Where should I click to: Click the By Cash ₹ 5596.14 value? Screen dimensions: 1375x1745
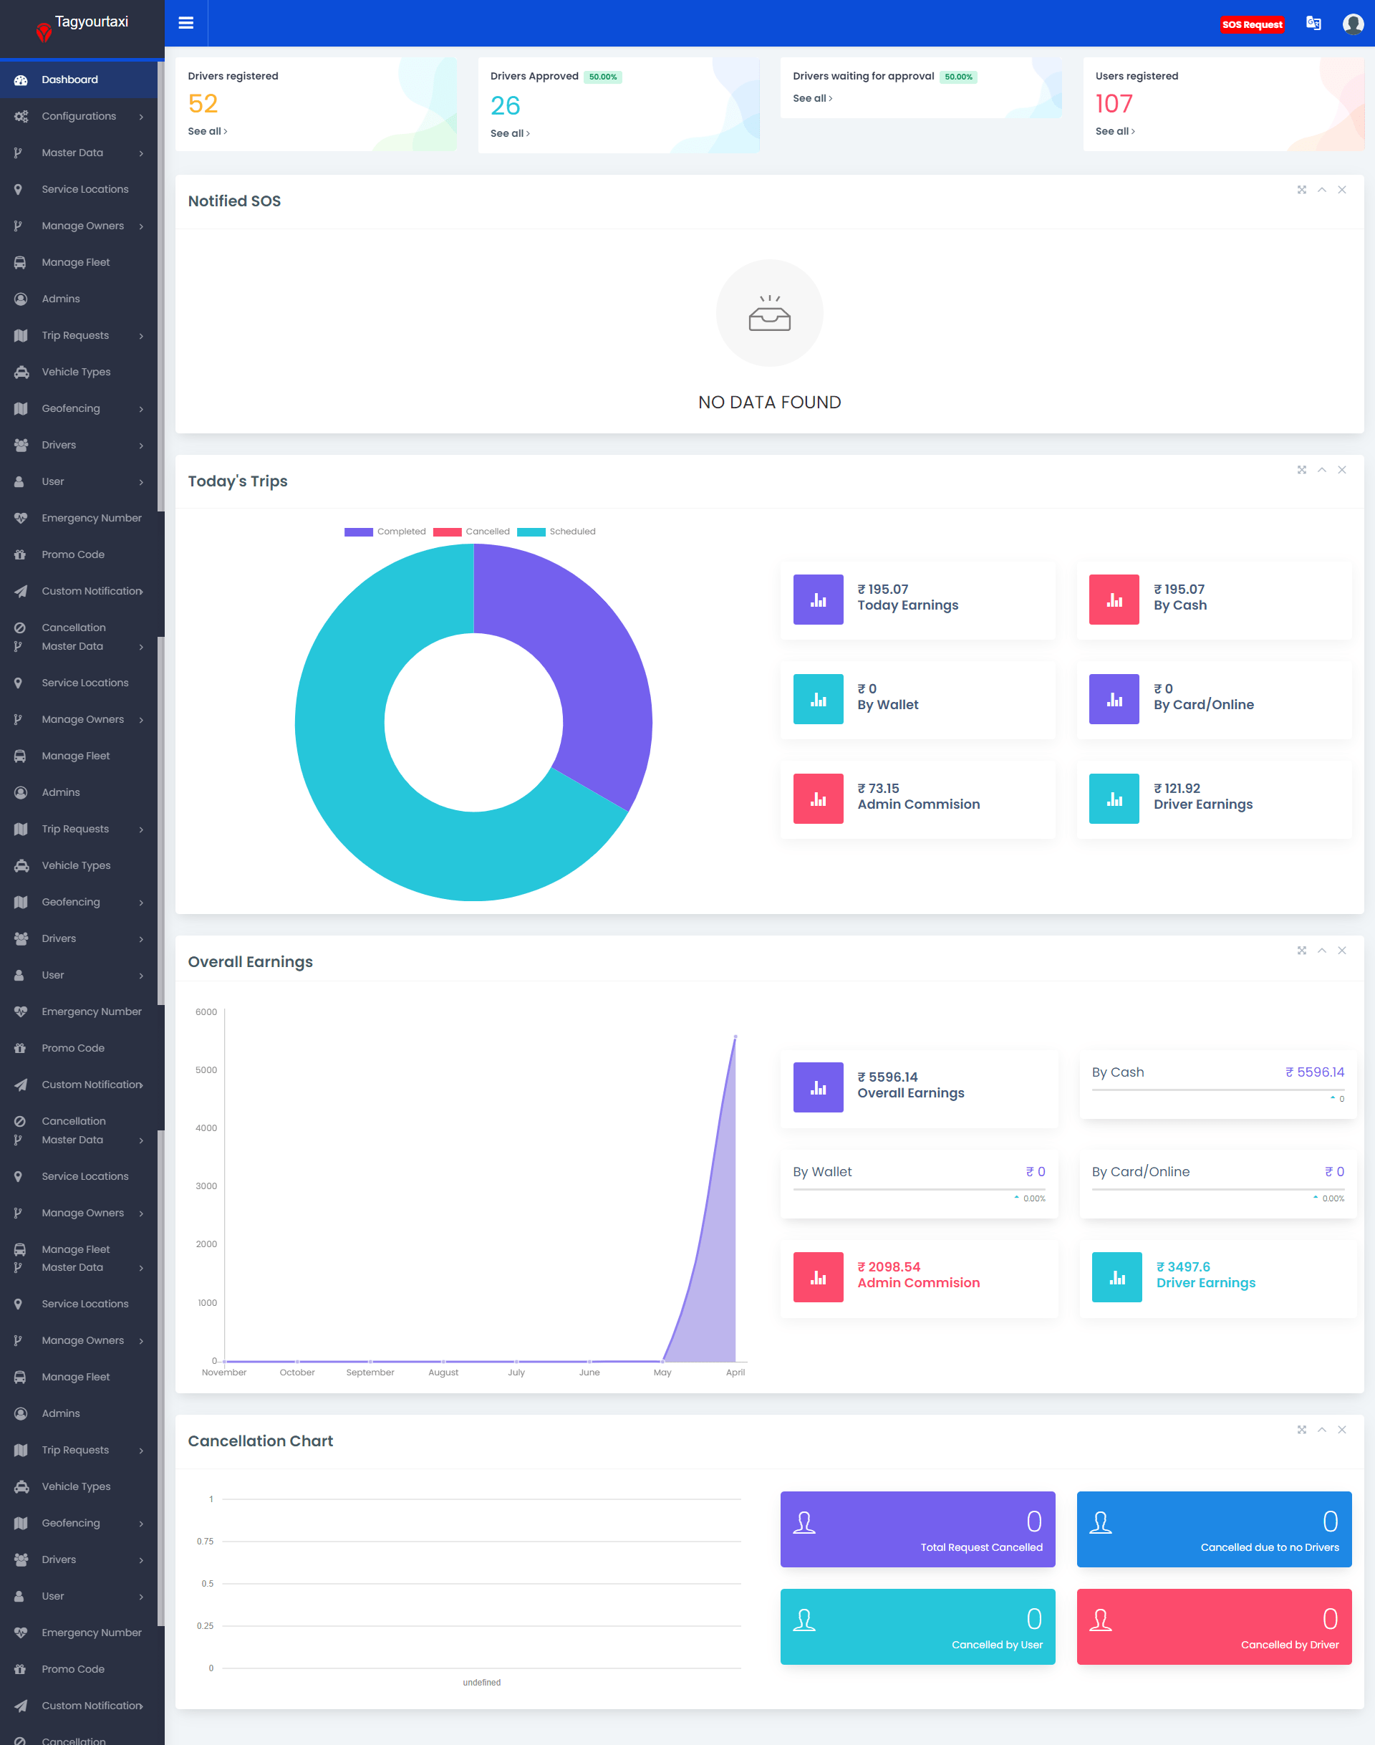tap(1315, 1072)
